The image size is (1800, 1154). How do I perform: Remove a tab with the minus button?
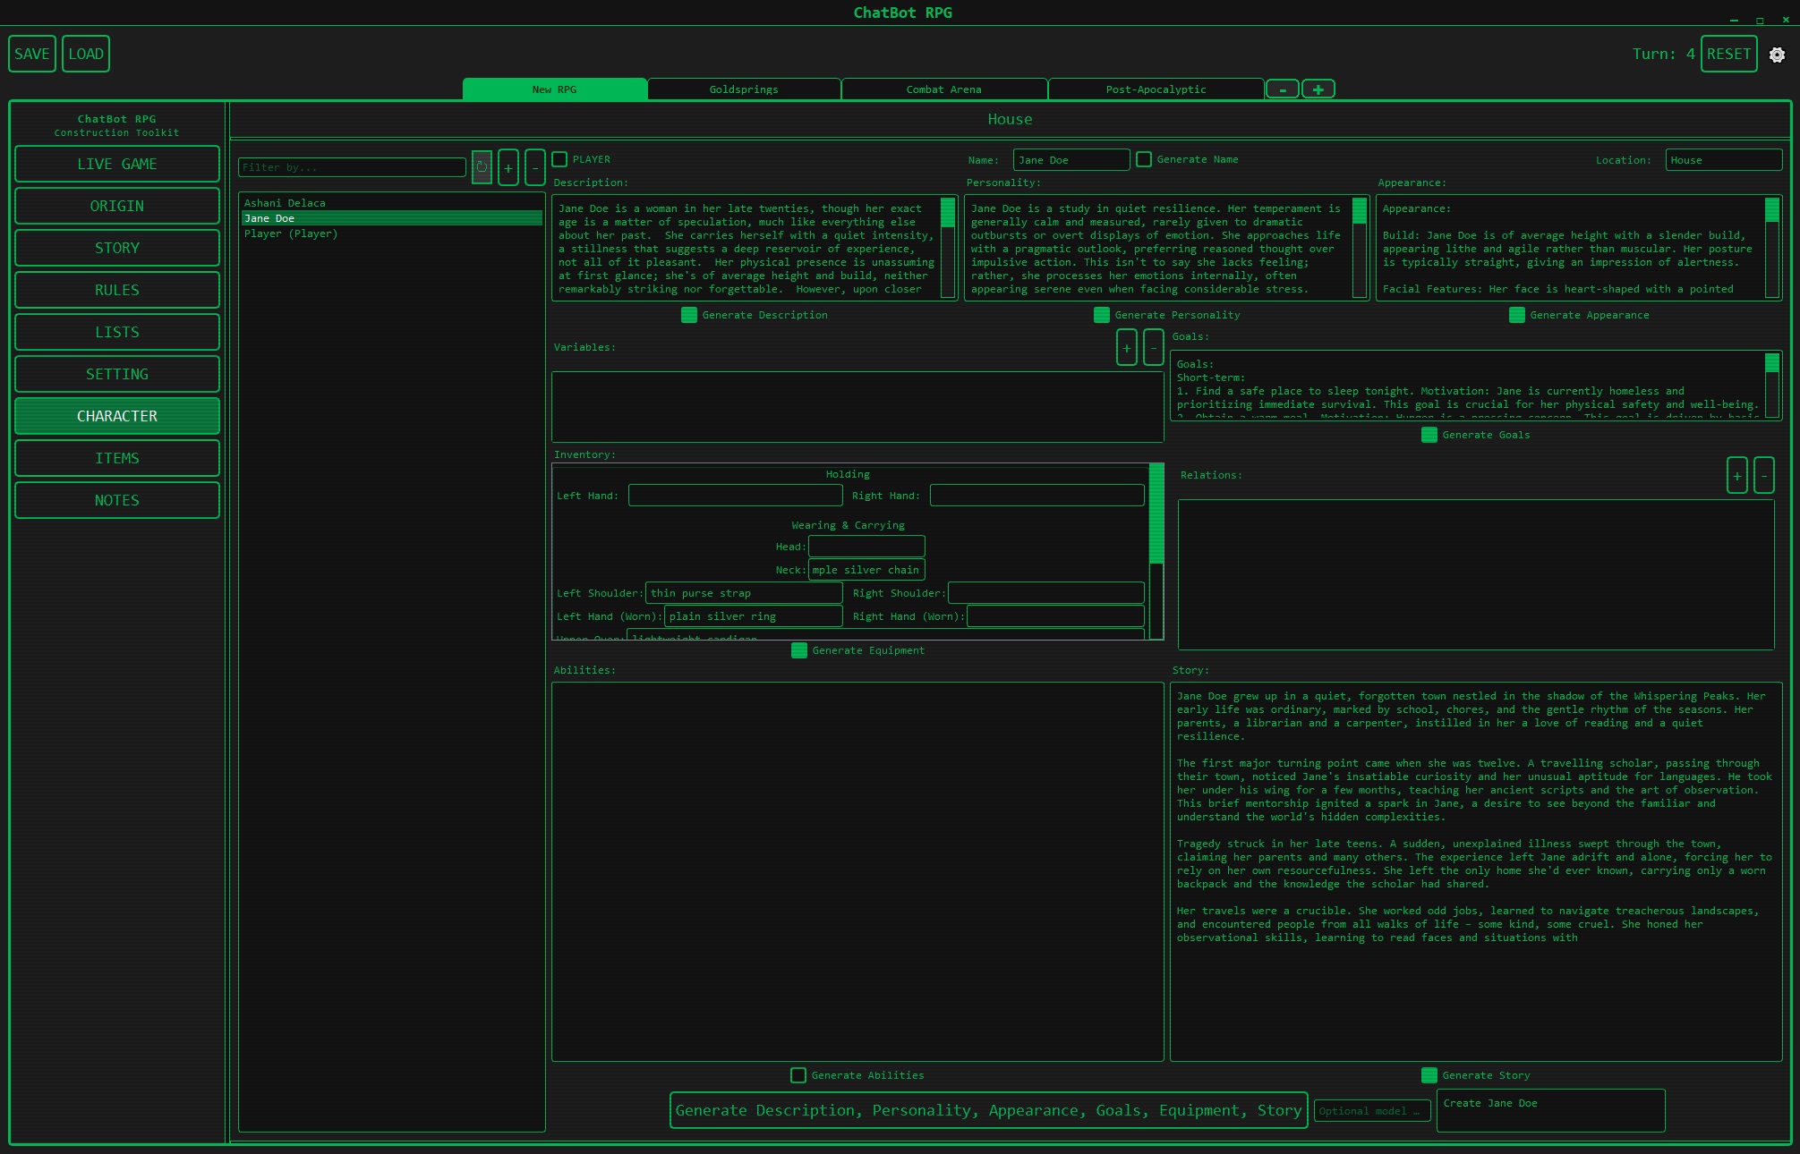[x=1282, y=89]
